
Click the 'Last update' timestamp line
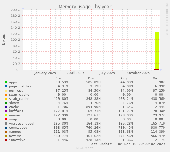coord(127,144)
